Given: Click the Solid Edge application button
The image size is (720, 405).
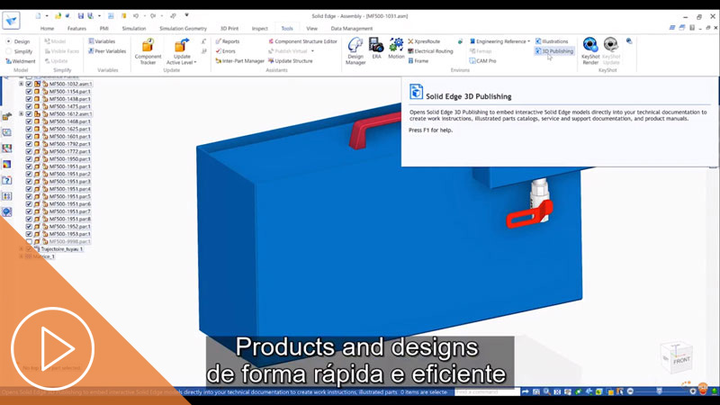Looking at the screenshot, I should click(11, 19).
